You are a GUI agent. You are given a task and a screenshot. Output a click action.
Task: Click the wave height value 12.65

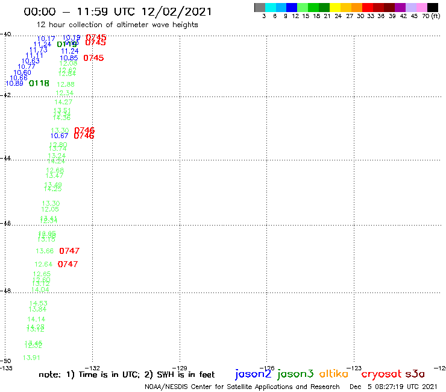pos(42,274)
